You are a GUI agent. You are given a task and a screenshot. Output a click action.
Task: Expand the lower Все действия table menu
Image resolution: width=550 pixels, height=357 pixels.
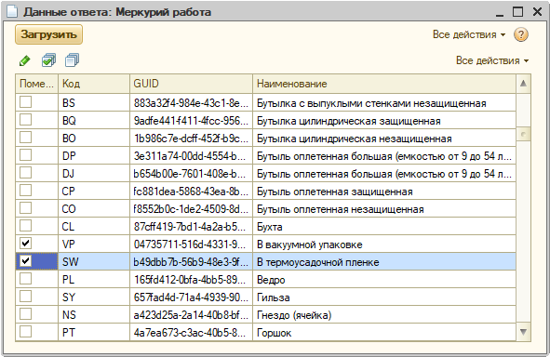pyautogui.click(x=492, y=60)
